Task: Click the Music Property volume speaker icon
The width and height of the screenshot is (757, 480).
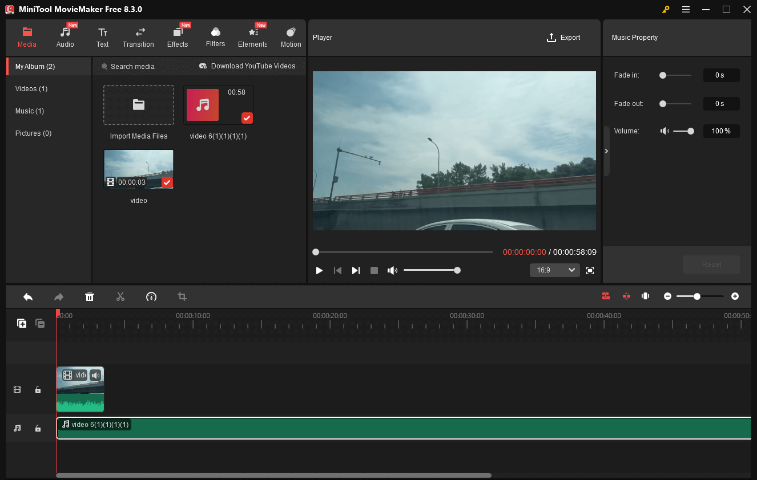Action: coord(665,131)
